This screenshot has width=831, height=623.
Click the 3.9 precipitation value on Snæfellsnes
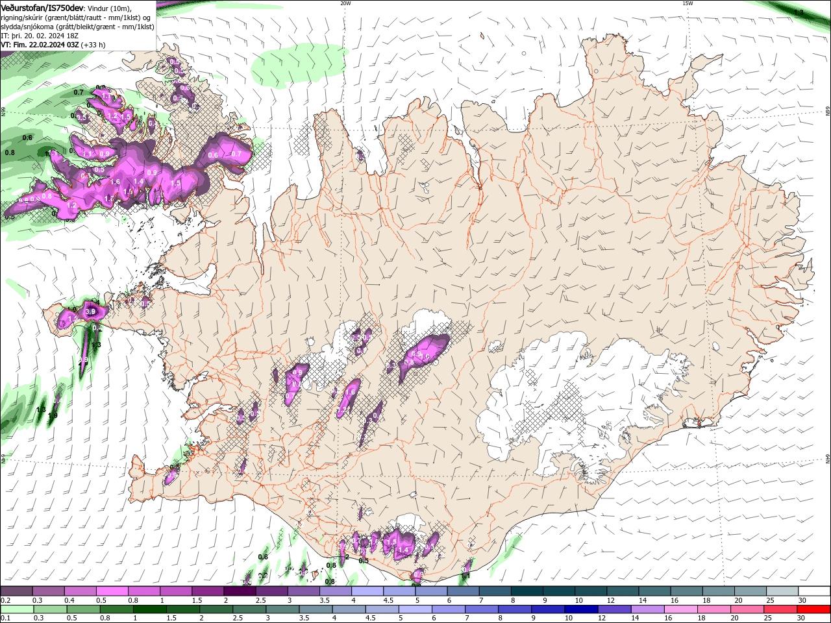coord(90,311)
